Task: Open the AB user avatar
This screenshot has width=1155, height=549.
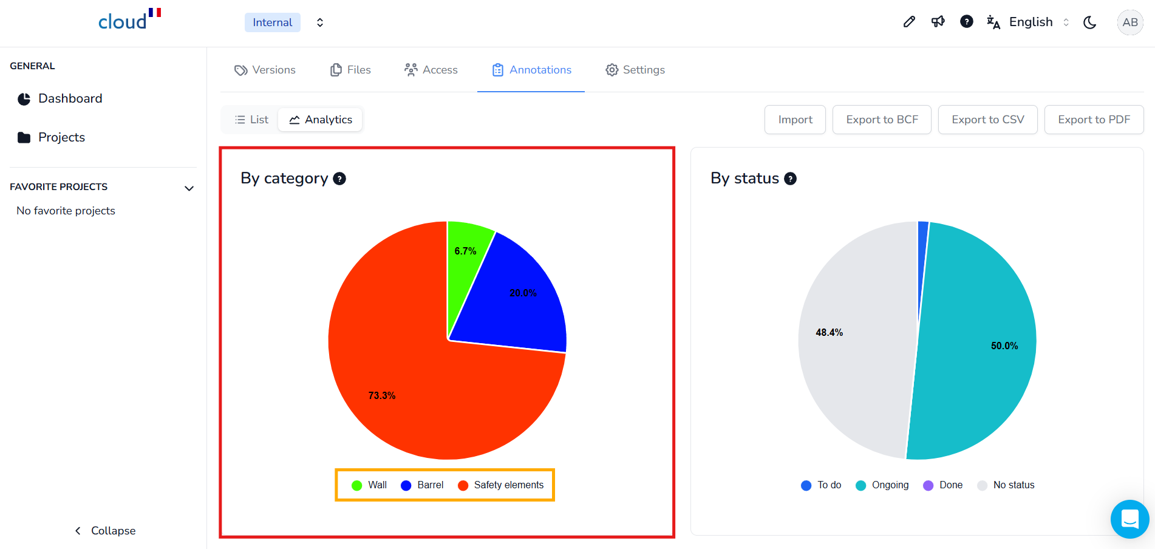Action: pyautogui.click(x=1129, y=22)
